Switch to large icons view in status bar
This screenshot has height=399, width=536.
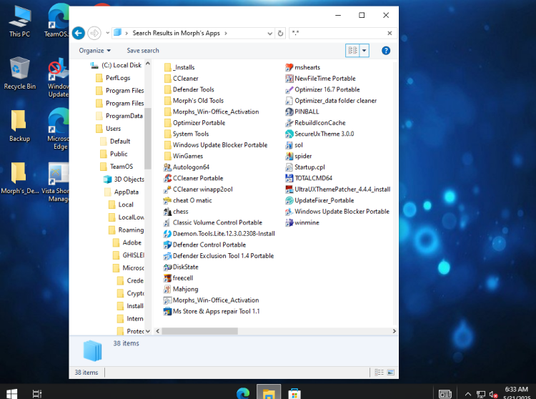pyautogui.click(x=391, y=373)
